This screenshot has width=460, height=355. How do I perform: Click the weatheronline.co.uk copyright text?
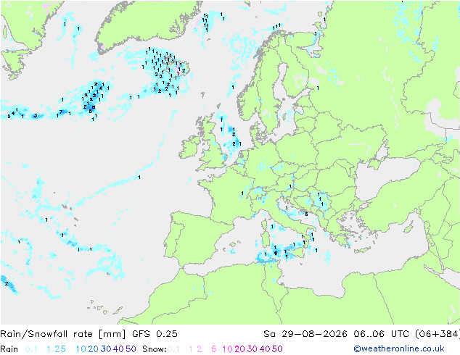point(399,348)
